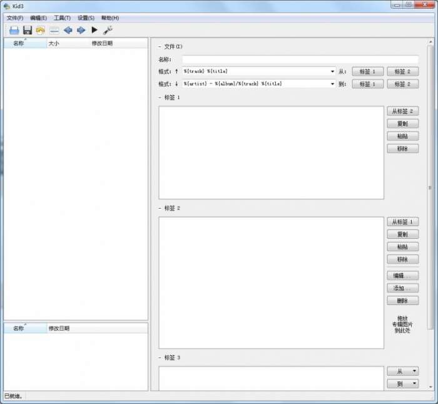
Task: Click 粘贴 button in 标签 2 section
Action: [x=403, y=247]
